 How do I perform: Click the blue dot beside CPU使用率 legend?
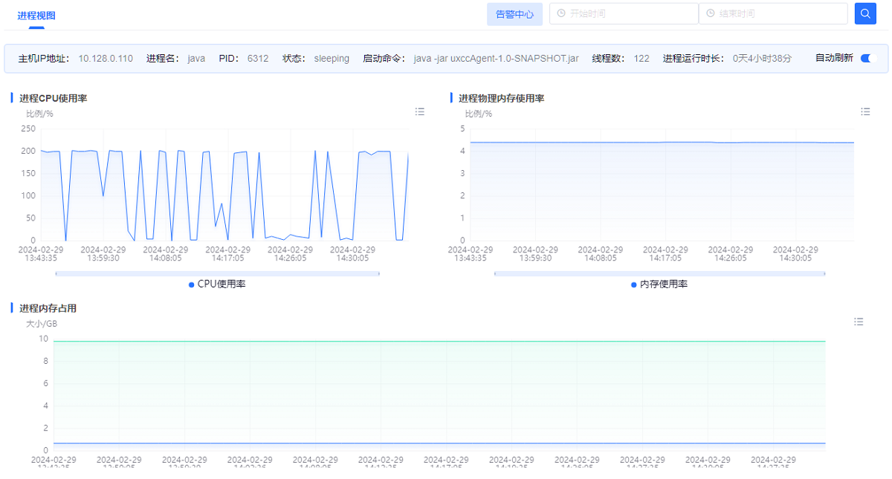[x=191, y=284]
